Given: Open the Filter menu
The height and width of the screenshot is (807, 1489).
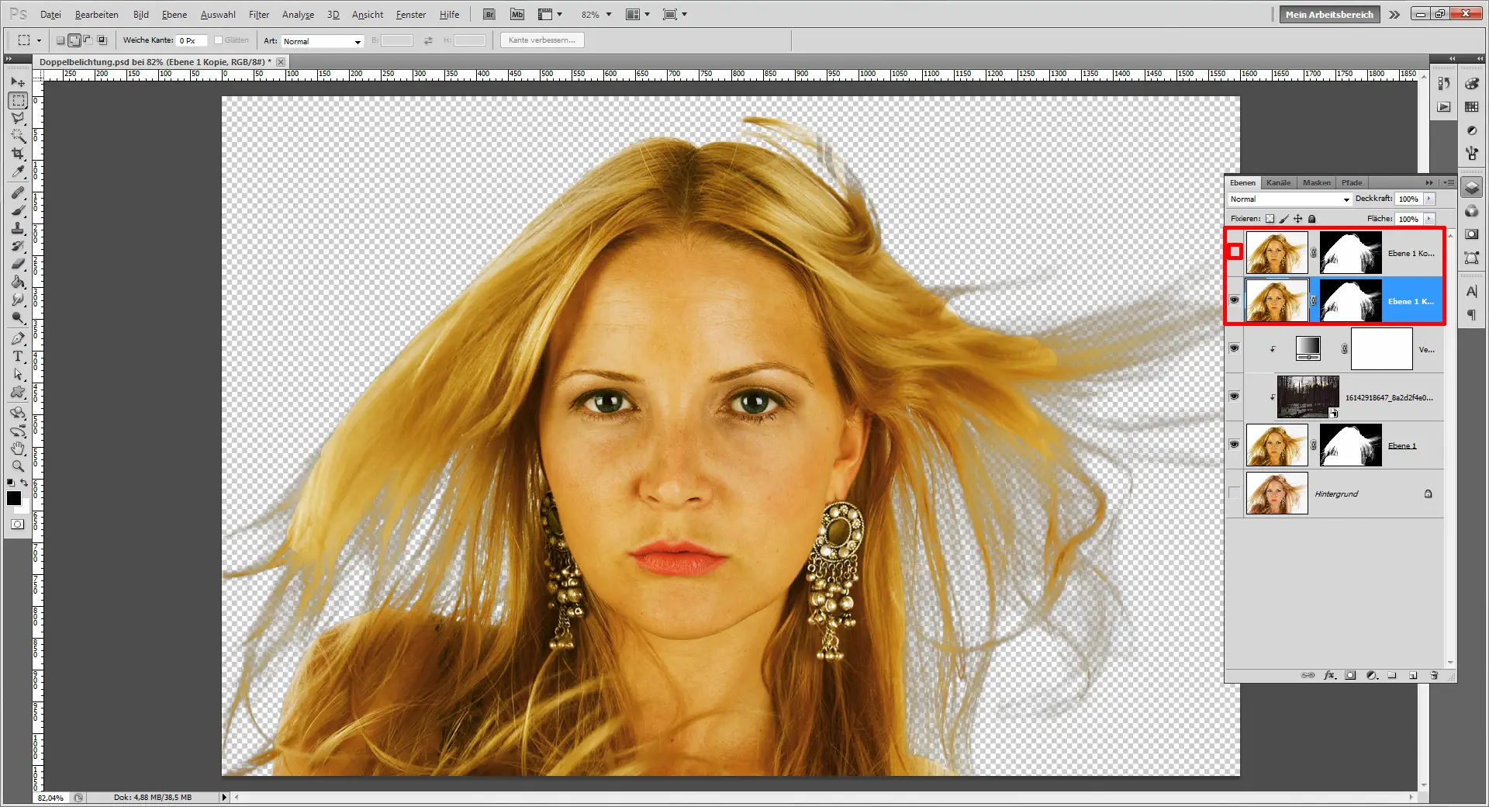Looking at the screenshot, I should tap(258, 14).
